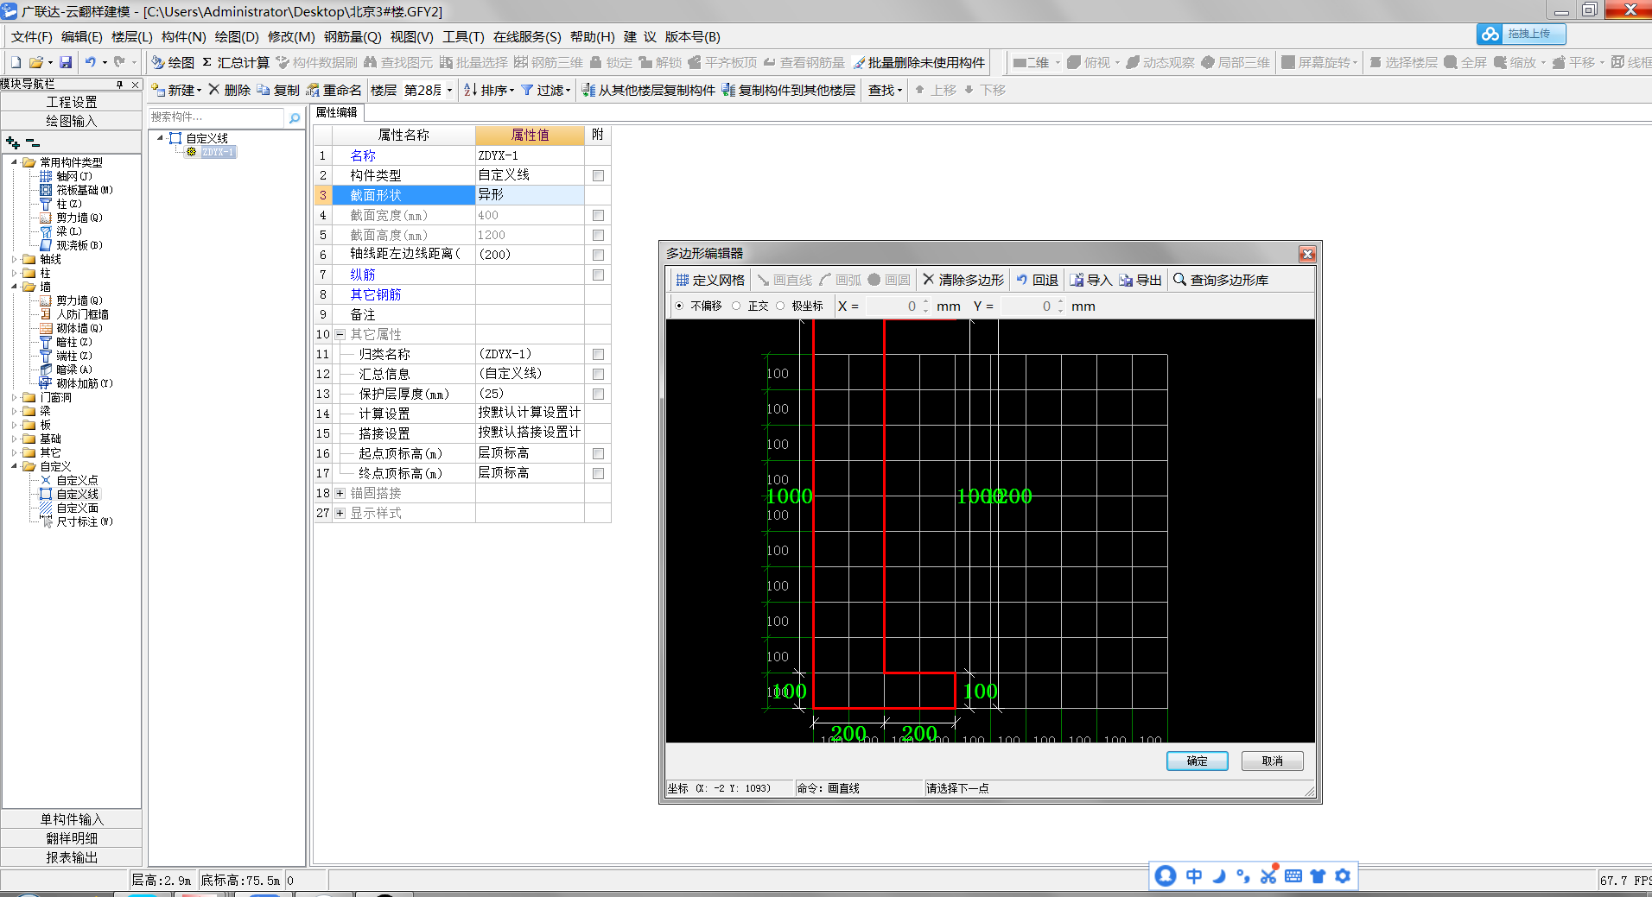The image size is (1652, 897).
Task: Switch to the 属性编辑 tab
Action: tap(336, 112)
